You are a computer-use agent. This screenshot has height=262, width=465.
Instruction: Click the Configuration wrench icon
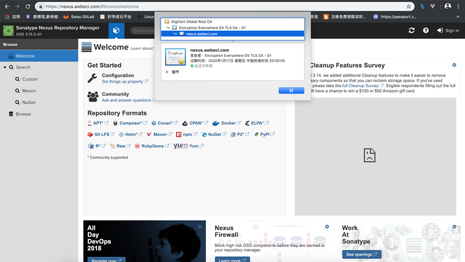(92, 78)
